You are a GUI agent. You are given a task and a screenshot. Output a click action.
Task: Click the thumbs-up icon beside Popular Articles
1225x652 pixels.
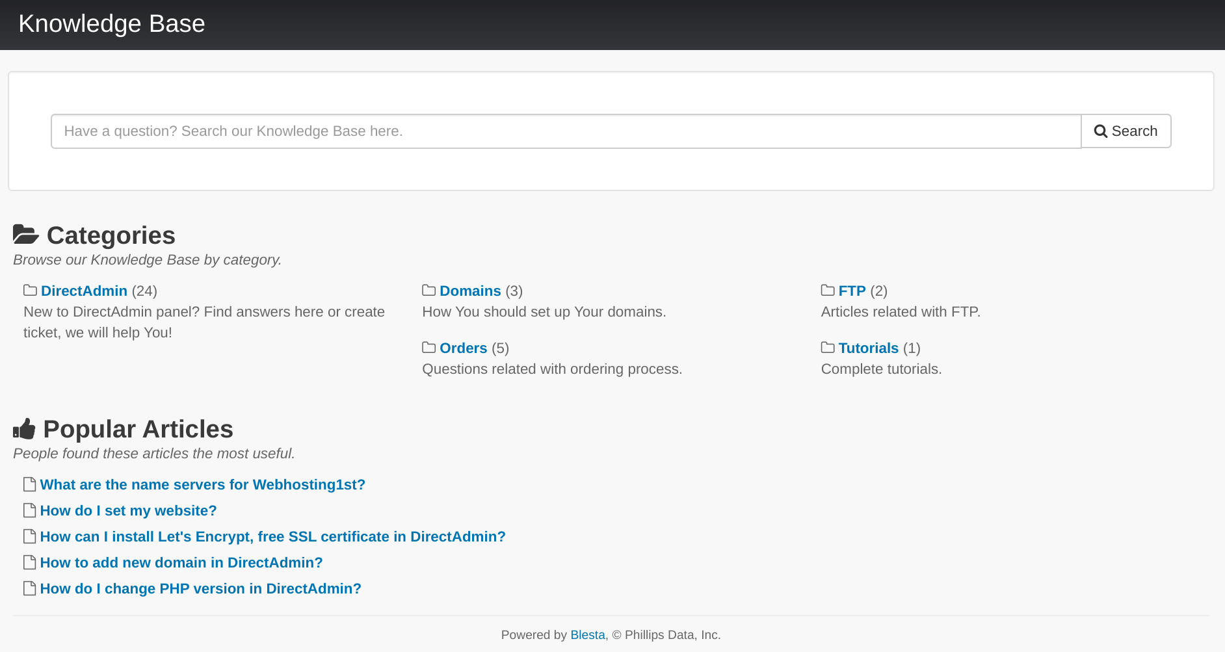click(24, 428)
